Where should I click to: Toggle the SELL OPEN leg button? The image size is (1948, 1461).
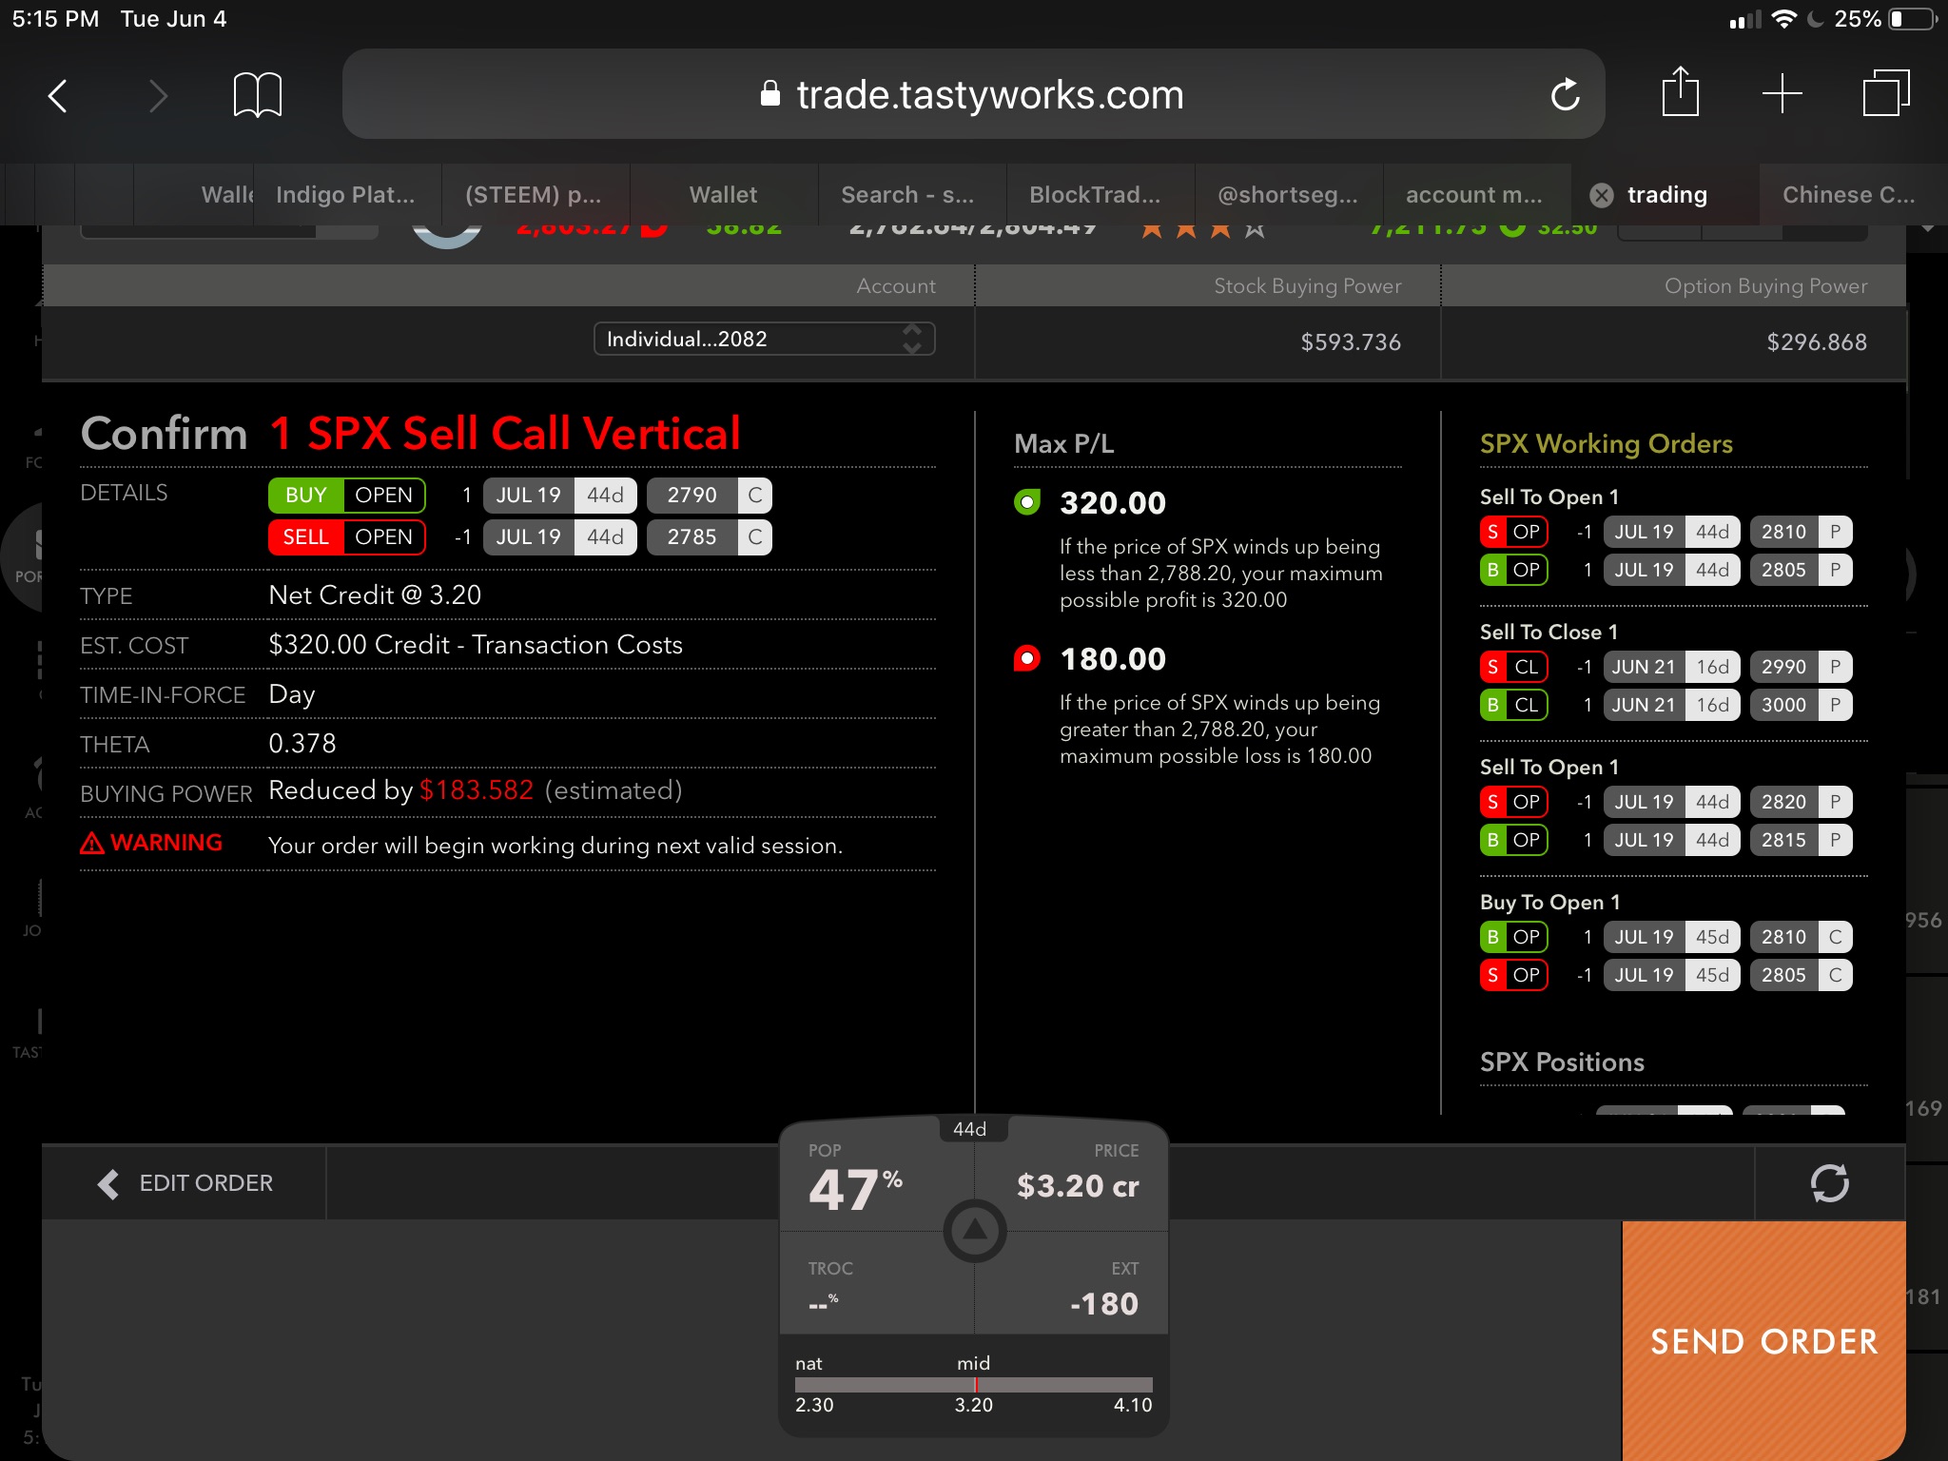(346, 537)
